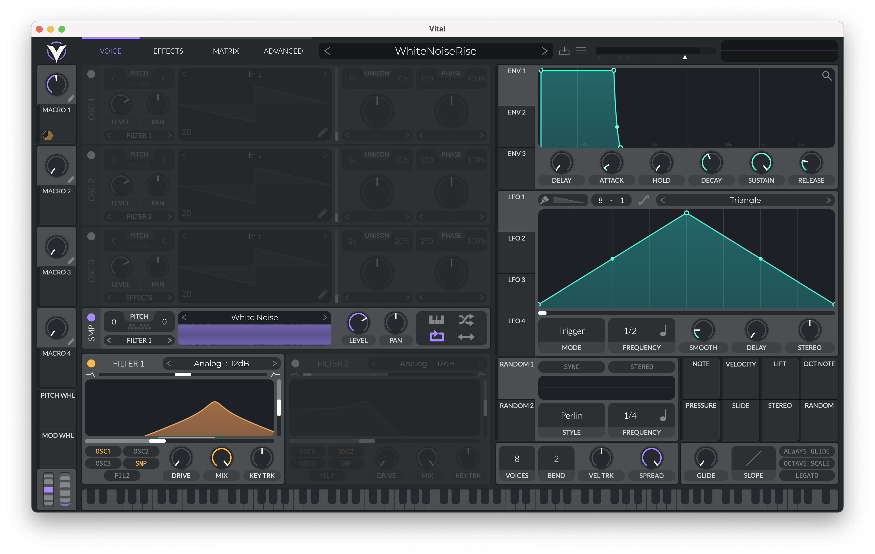Toggle LFO 1 smooth curve icon

(644, 200)
